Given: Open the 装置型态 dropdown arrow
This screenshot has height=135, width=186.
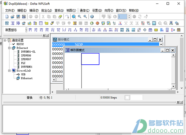Looking at the screenshot, I should [x=26, y=30].
